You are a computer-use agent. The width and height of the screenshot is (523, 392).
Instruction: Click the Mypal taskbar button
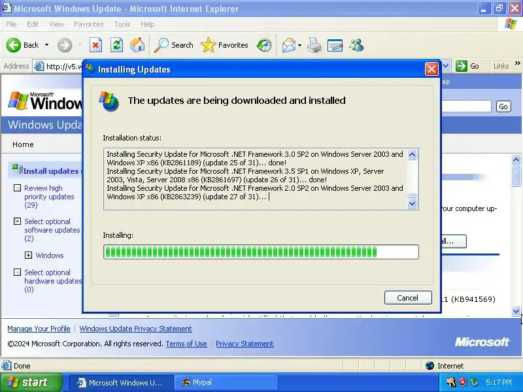226,382
